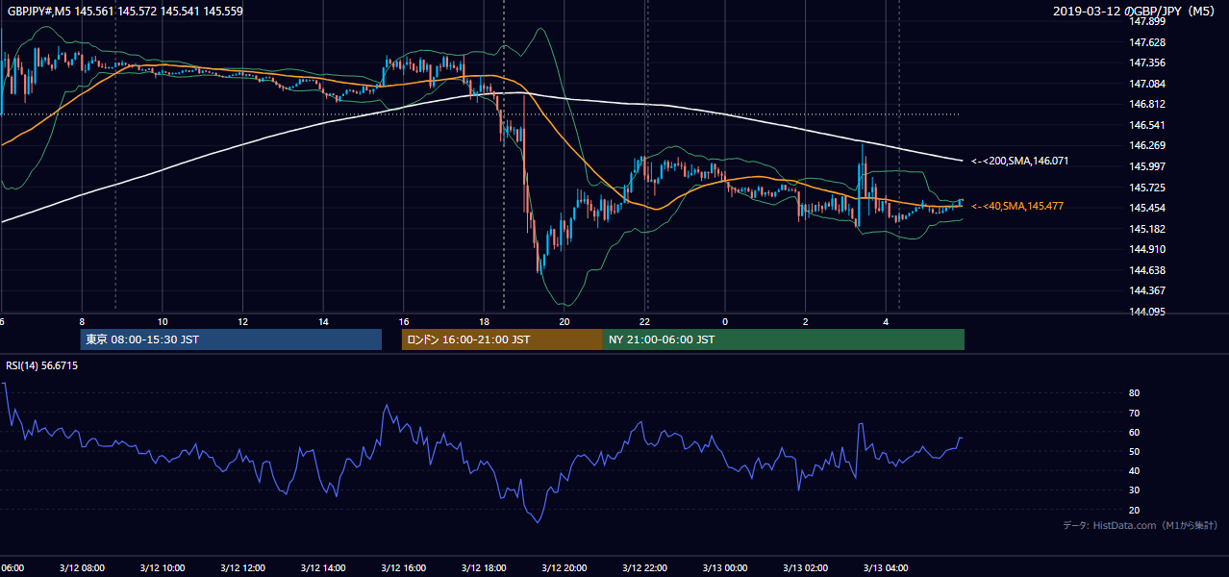1229x577 pixels.
Task: Click price axis label 145.182
Action: point(1148,229)
